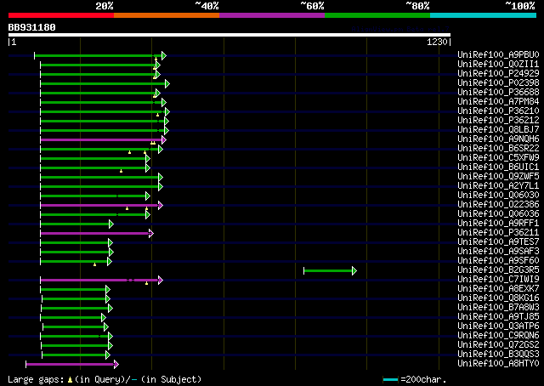Click the green alignment bar for UniRef100_Q3ATP6
This screenshot has height=386, width=544.
(x=76, y=327)
